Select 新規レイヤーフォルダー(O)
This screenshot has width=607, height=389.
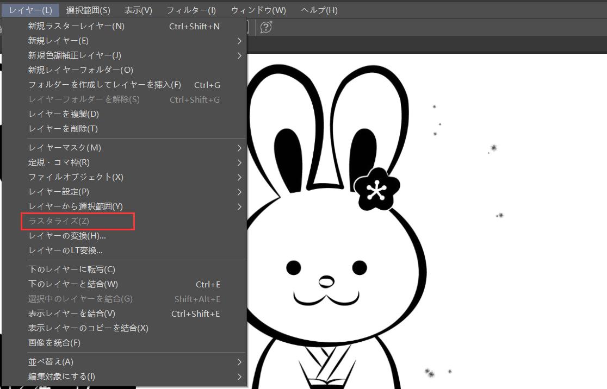click(x=80, y=70)
